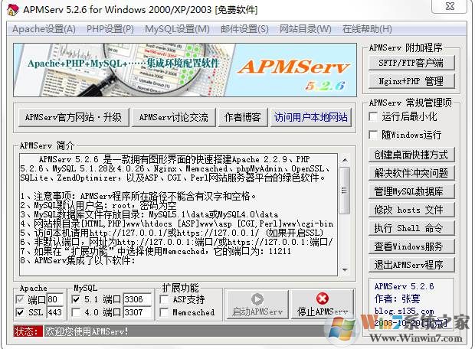The height and width of the screenshot is (349, 475).
Task: Enable 运行后最小化 checkbox
Action: tap(373, 117)
